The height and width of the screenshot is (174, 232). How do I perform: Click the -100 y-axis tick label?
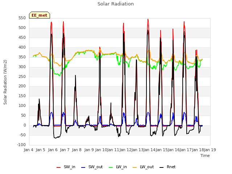pos(21,145)
